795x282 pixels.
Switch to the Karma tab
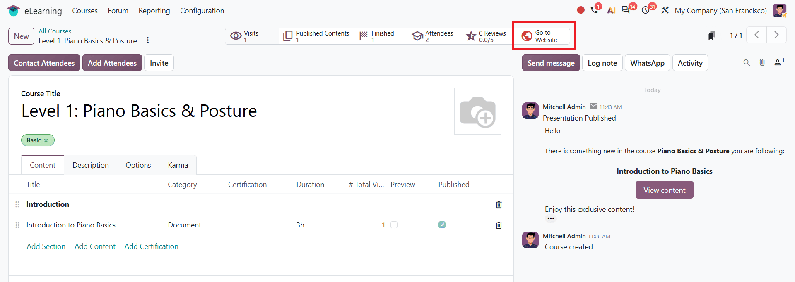tap(178, 165)
